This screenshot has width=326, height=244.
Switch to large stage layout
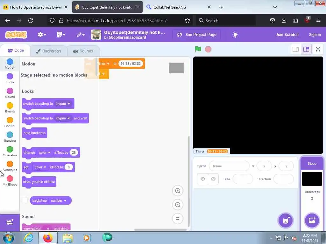click(x=306, y=49)
